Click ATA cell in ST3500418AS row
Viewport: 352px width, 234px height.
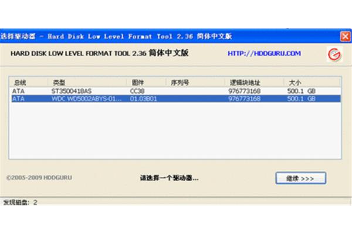pos(18,91)
